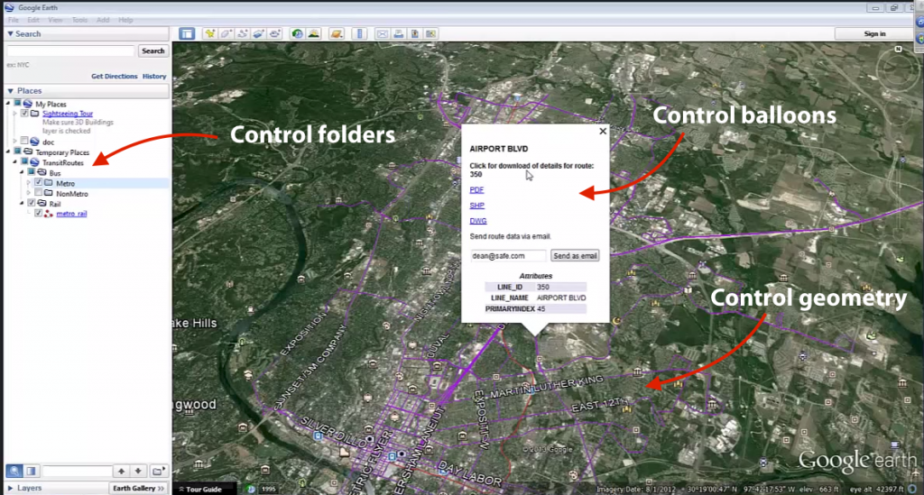This screenshot has height=495, width=924.
Task: Uncheck the Sightseeing Tour checkbox
Action: [24, 114]
